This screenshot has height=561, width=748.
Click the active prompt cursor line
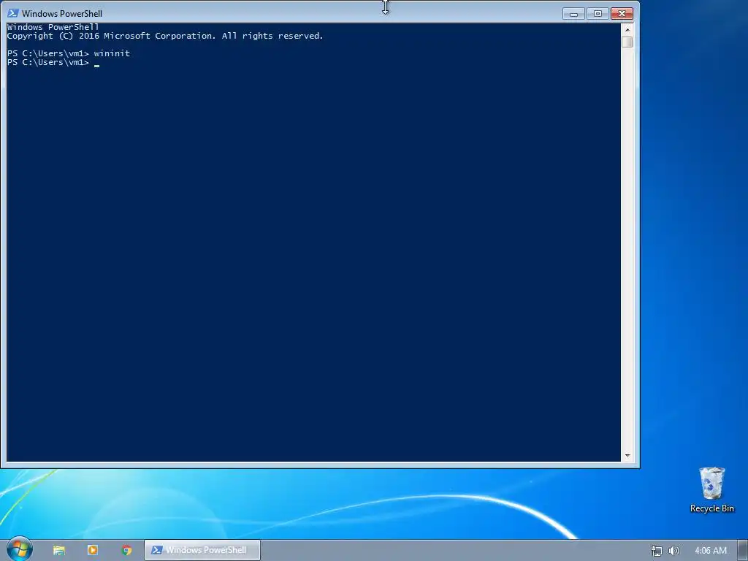pos(53,63)
